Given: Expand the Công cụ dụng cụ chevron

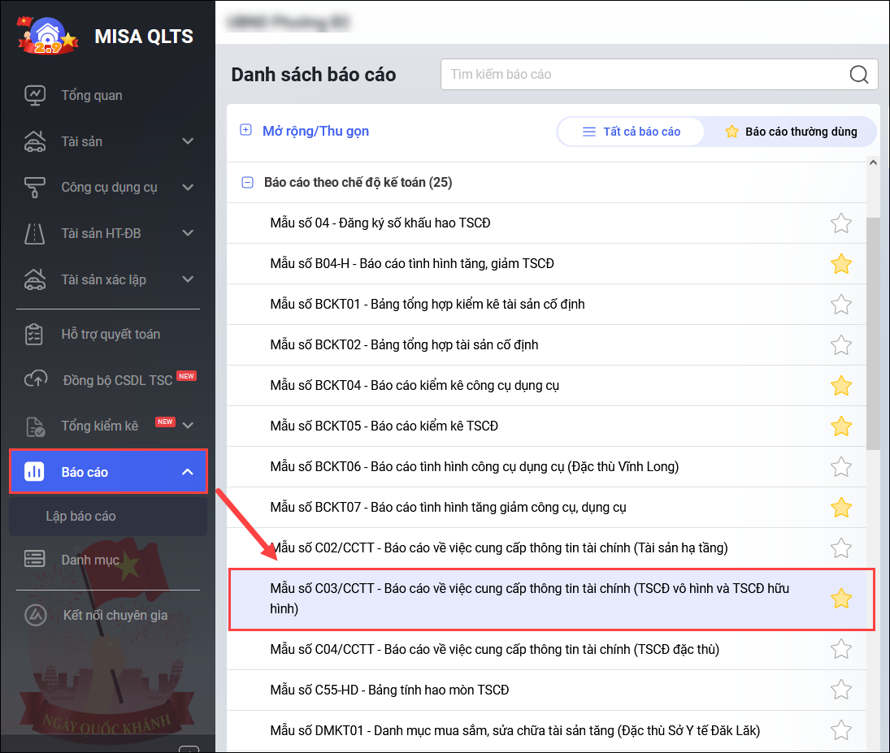Looking at the screenshot, I should pyautogui.click(x=188, y=188).
